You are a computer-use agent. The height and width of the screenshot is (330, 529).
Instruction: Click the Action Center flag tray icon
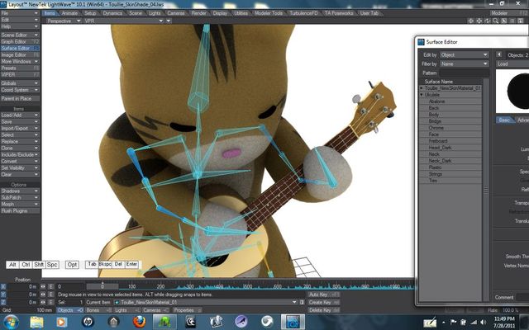[454, 323]
